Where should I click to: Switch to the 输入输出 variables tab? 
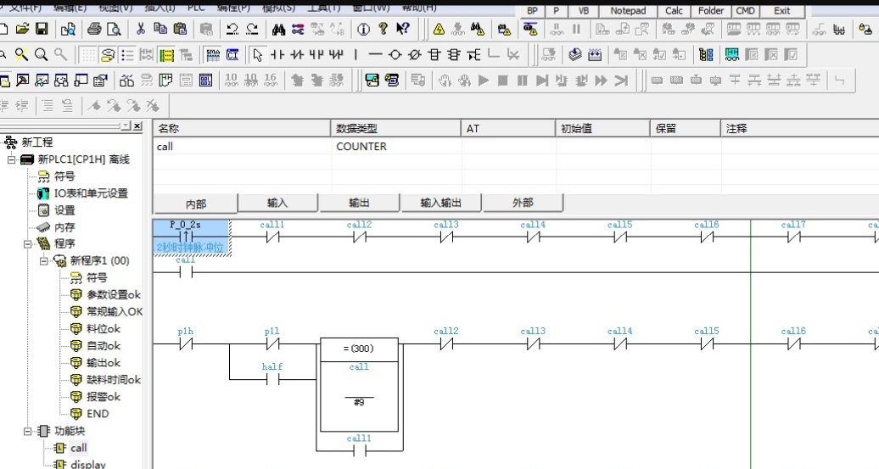pos(440,204)
